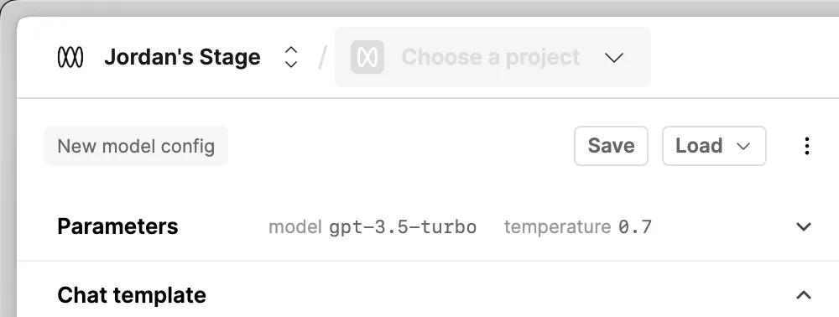Select the Choose a project text
The height and width of the screenshot is (317, 839).
491,57
